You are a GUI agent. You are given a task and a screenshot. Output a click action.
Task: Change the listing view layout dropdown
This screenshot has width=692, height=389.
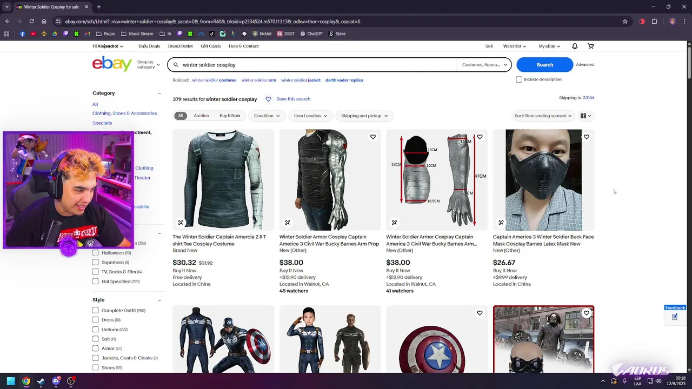pos(585,116)
